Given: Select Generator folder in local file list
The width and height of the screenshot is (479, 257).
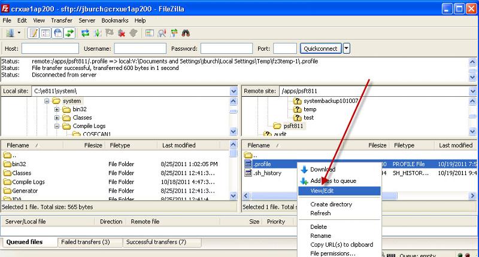Looking at the screenshot, I should 25,191.
